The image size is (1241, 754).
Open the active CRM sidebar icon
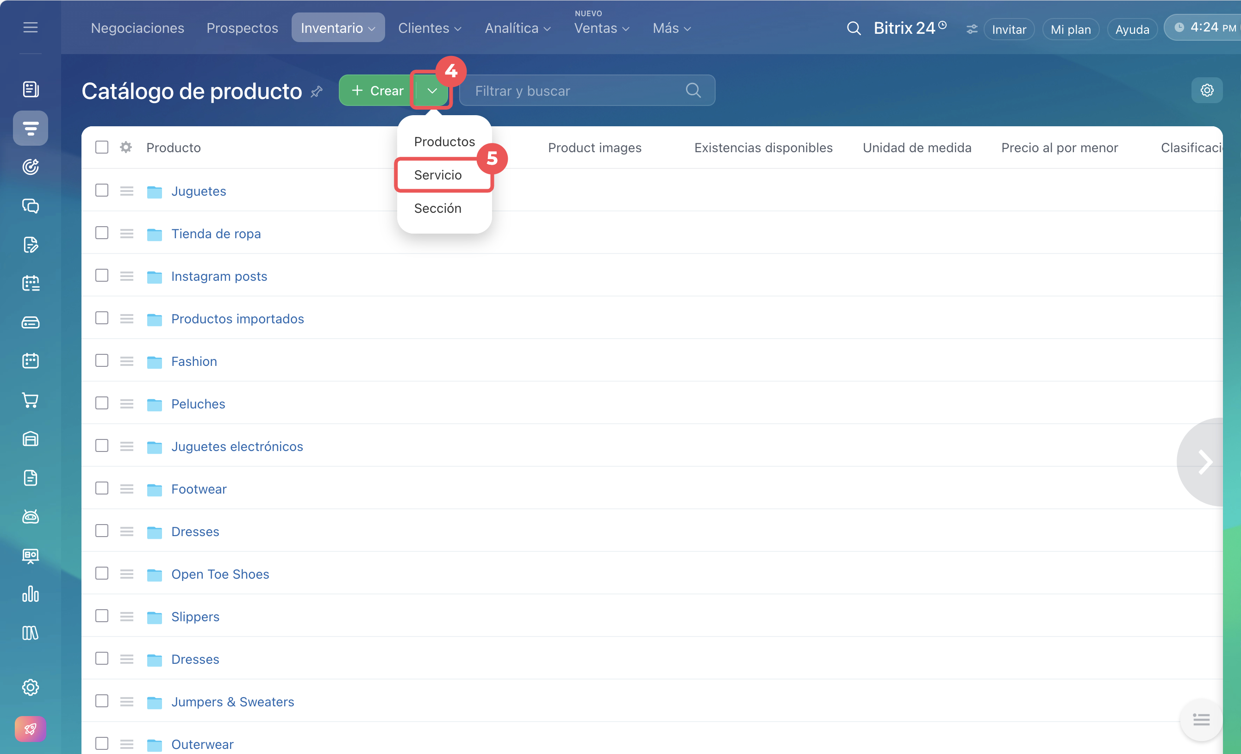click(x=30, y=128)
